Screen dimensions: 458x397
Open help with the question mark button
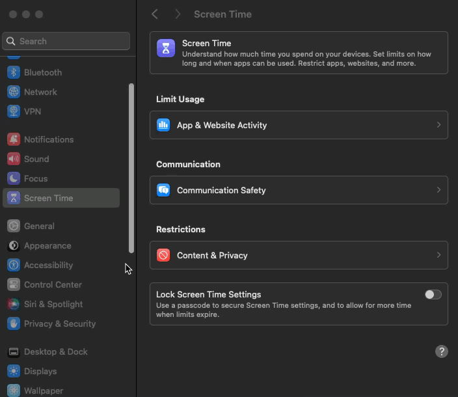pyautogui.click(x=442, y=351)
